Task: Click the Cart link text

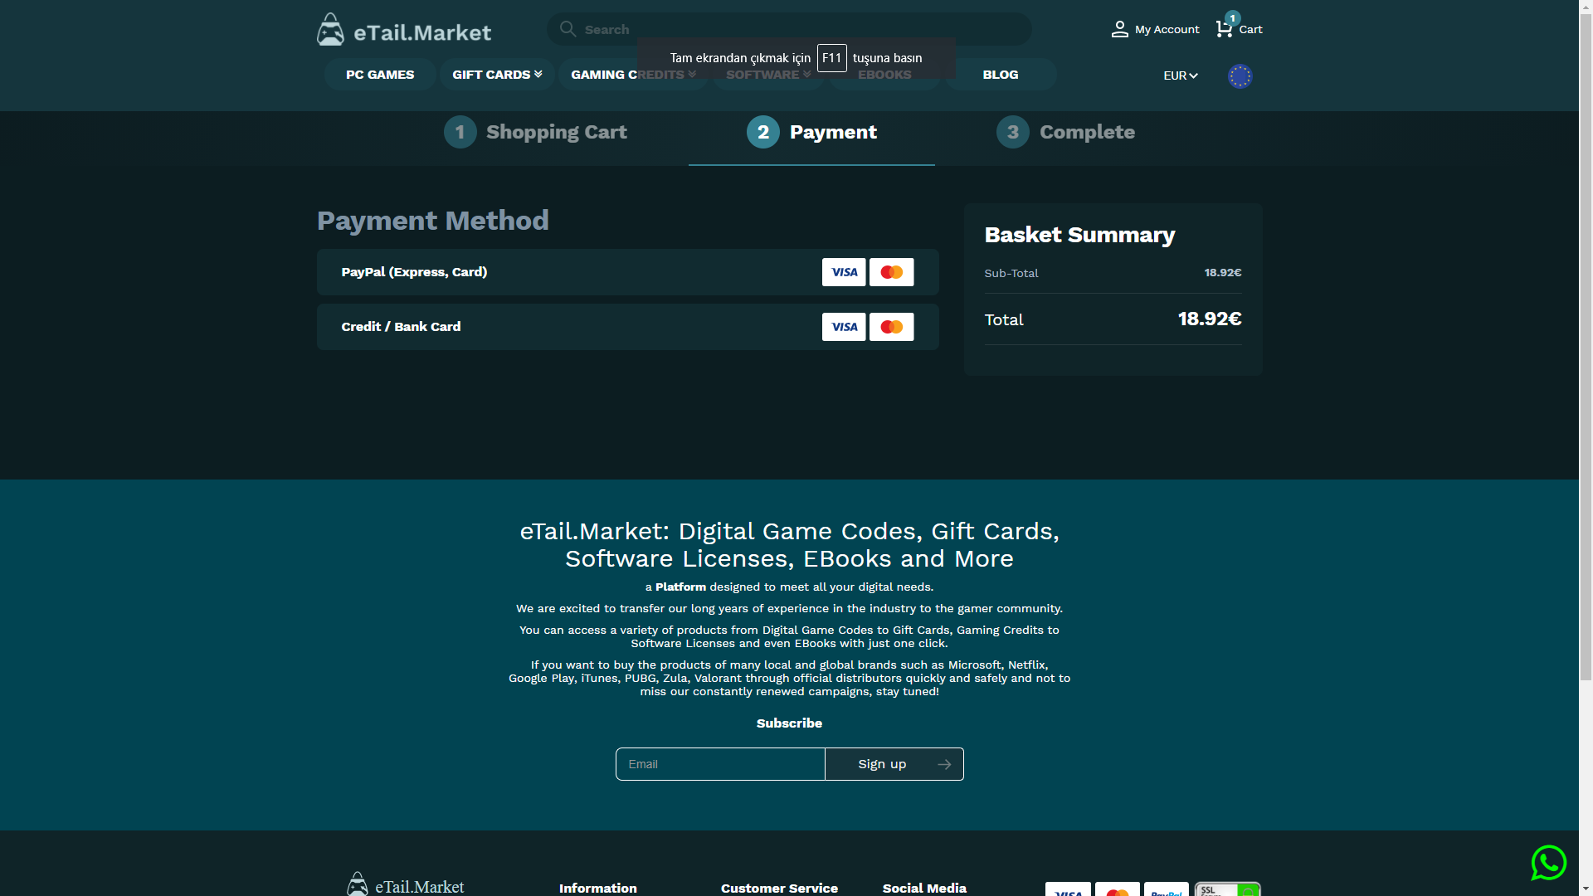Action: click(1250, 29)
